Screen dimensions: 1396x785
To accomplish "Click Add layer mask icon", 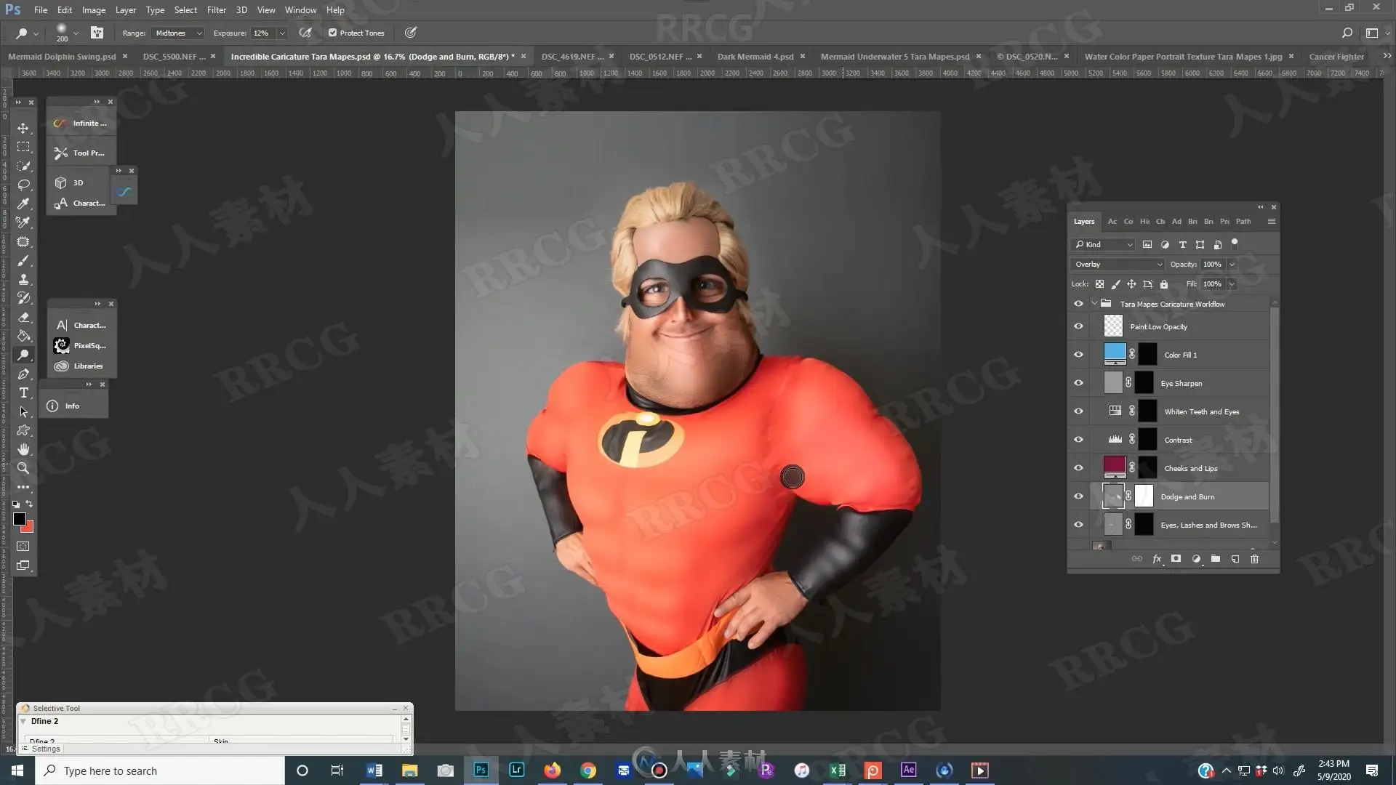I will [x=1176, y=559].
